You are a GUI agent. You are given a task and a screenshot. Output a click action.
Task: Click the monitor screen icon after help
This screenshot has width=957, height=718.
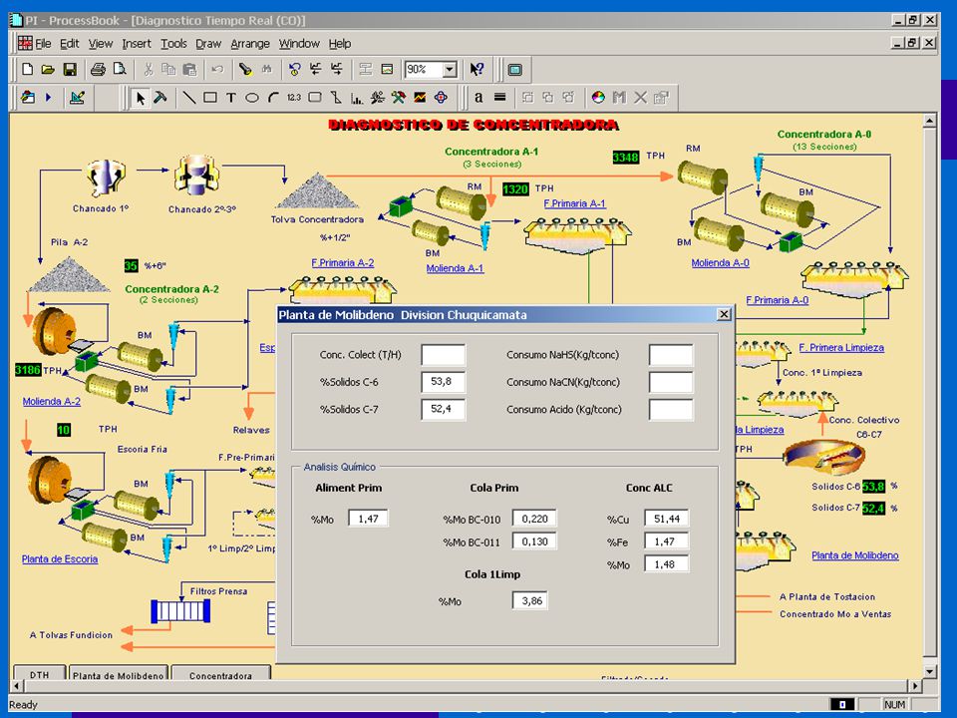coord(515,70)
